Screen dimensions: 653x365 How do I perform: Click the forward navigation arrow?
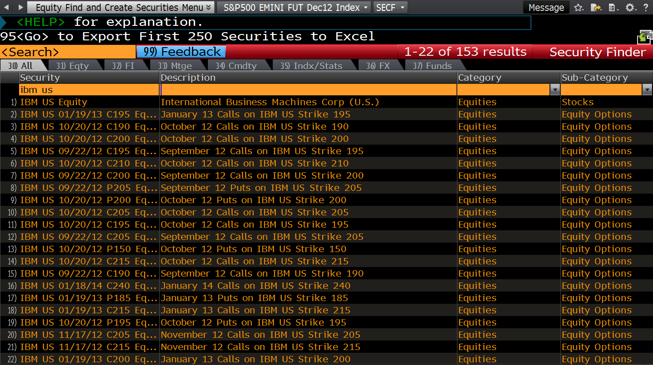pos(20,7)
